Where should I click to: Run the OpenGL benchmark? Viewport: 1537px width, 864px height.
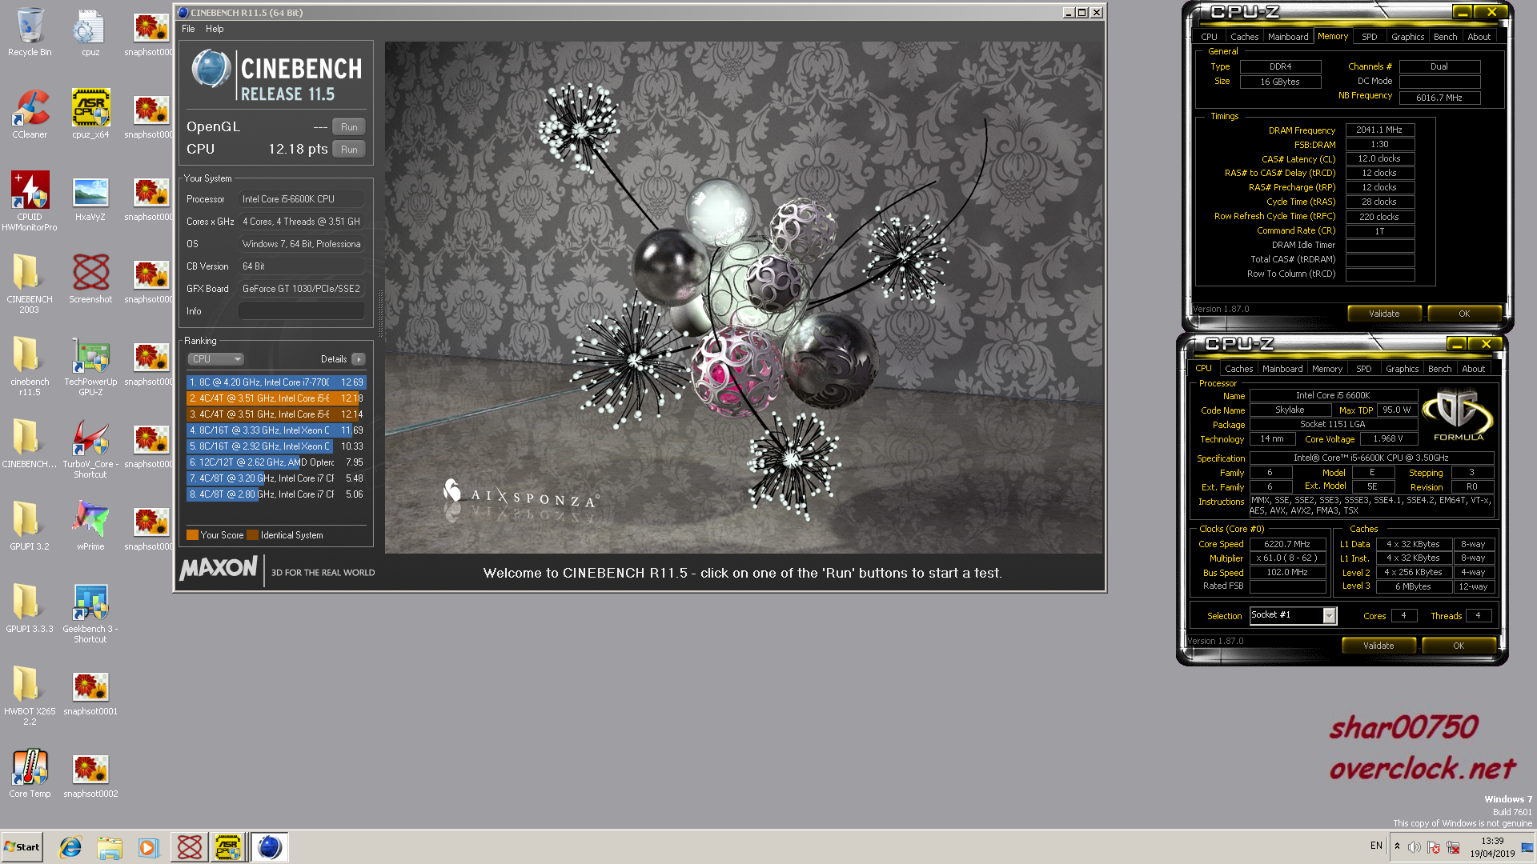click(x=349, y=127)
